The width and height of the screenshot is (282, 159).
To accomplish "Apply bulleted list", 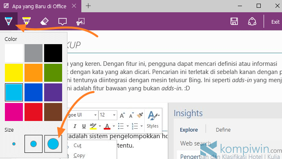I will pyautogui.click(x=121, y=126).
